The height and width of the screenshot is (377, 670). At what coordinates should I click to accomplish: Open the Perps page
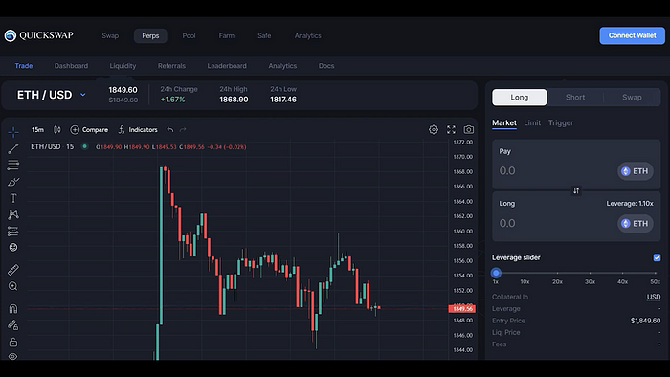click(x=150, y=35)
